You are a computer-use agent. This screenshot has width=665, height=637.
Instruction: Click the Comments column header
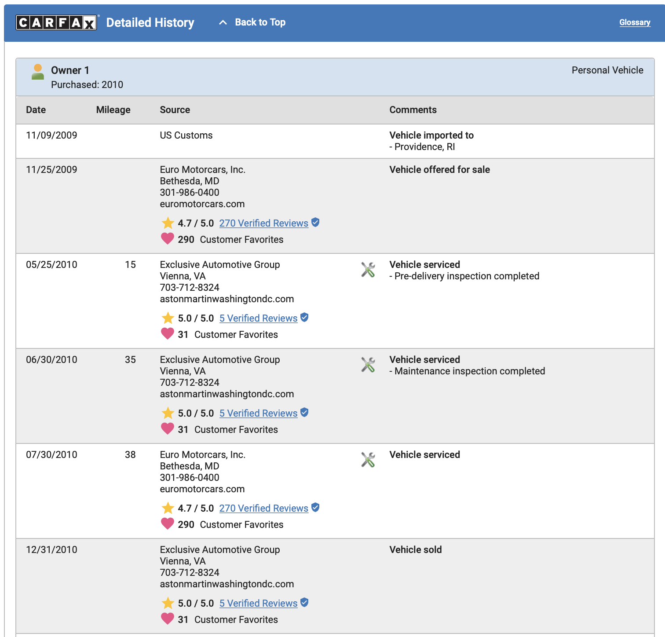point(413,110)
